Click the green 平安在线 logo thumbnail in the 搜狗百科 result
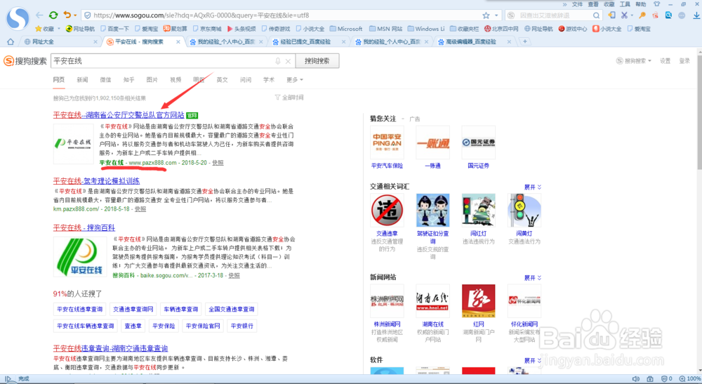 click(x=80, y=257)
